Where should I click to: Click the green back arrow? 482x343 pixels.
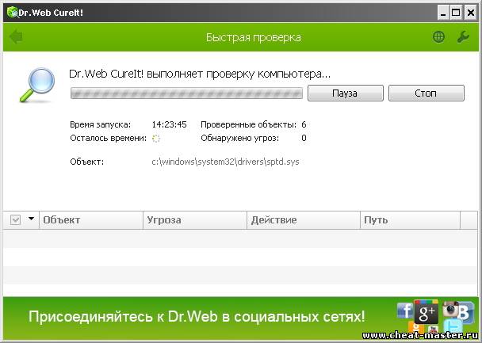click(x=15, y=37)
